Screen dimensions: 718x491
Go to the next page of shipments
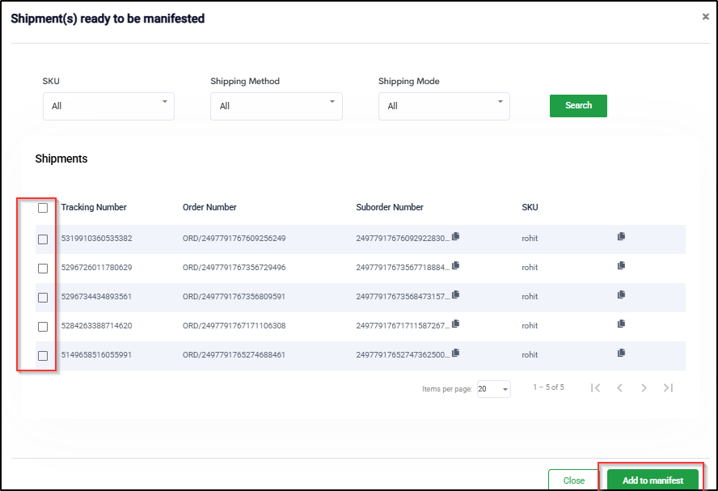pos(644,388)
